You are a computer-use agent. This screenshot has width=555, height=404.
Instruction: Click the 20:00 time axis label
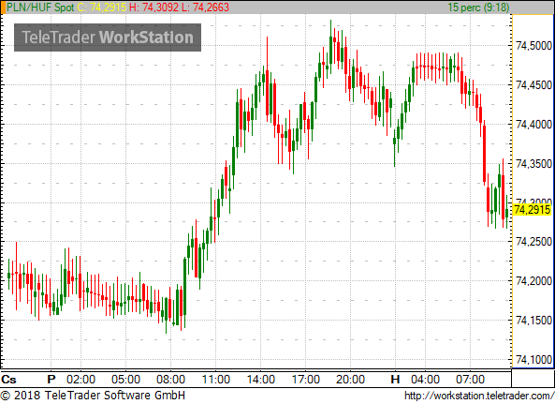coord(350,380)
